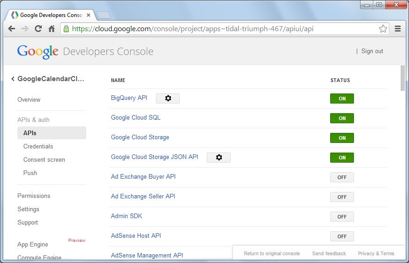
Task: Click the page vertical scrollbar thumb
Action: click(403, 78)
